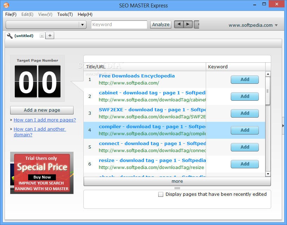
Task: Click Add for resize download tag row
Action: coord(245,164)
